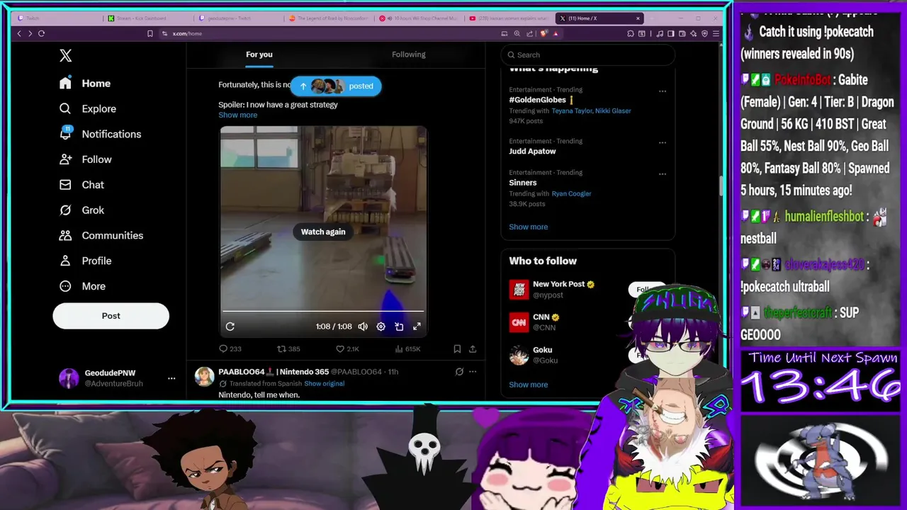Switch to Legend of Brad browser tab
This screenshot has width=907, height=510.
coord(330,18)
